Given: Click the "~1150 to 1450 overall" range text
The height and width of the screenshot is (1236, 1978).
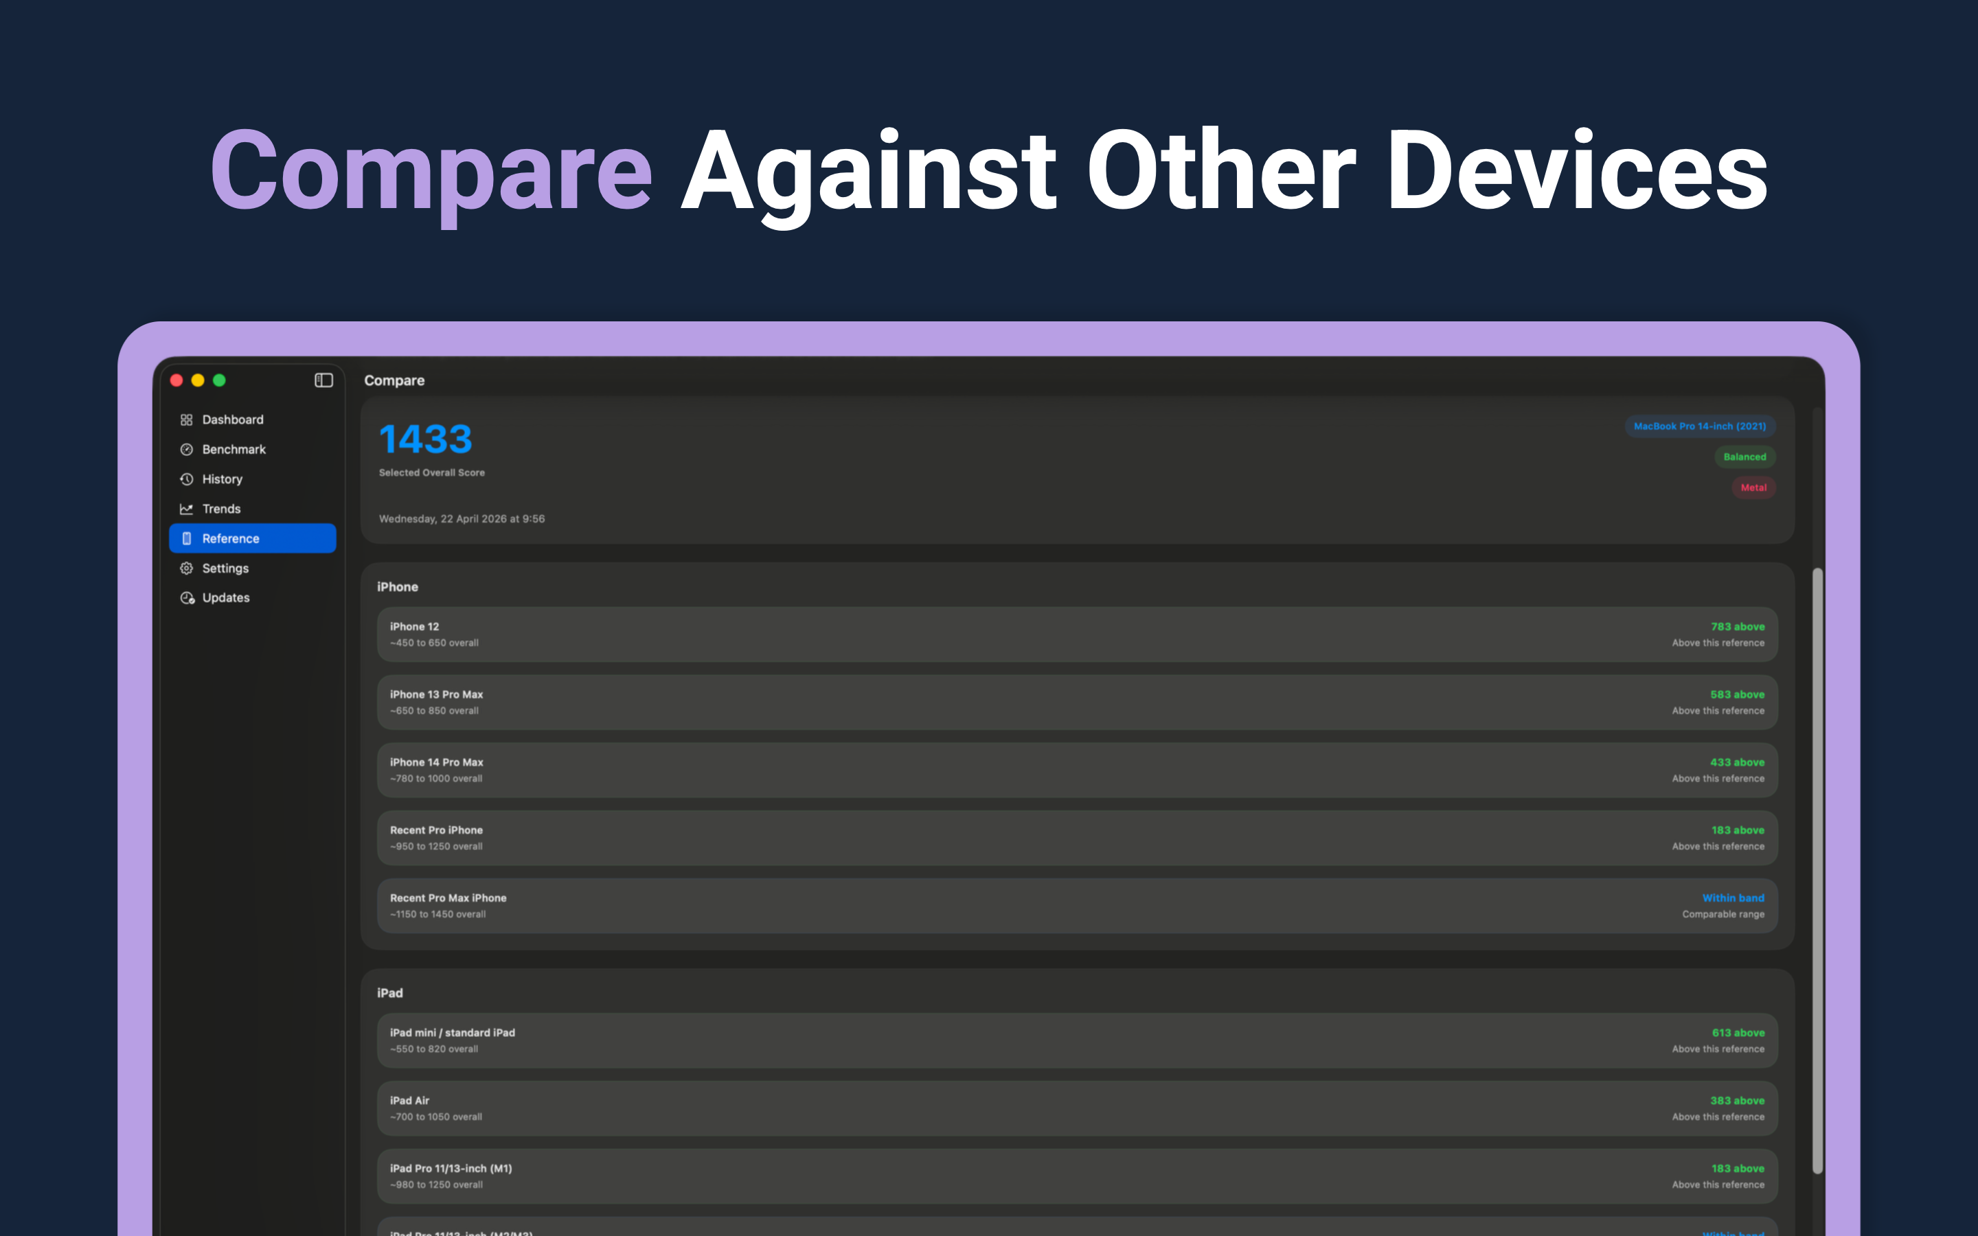Looking at the screenshot, I should [x=438, y=915].
